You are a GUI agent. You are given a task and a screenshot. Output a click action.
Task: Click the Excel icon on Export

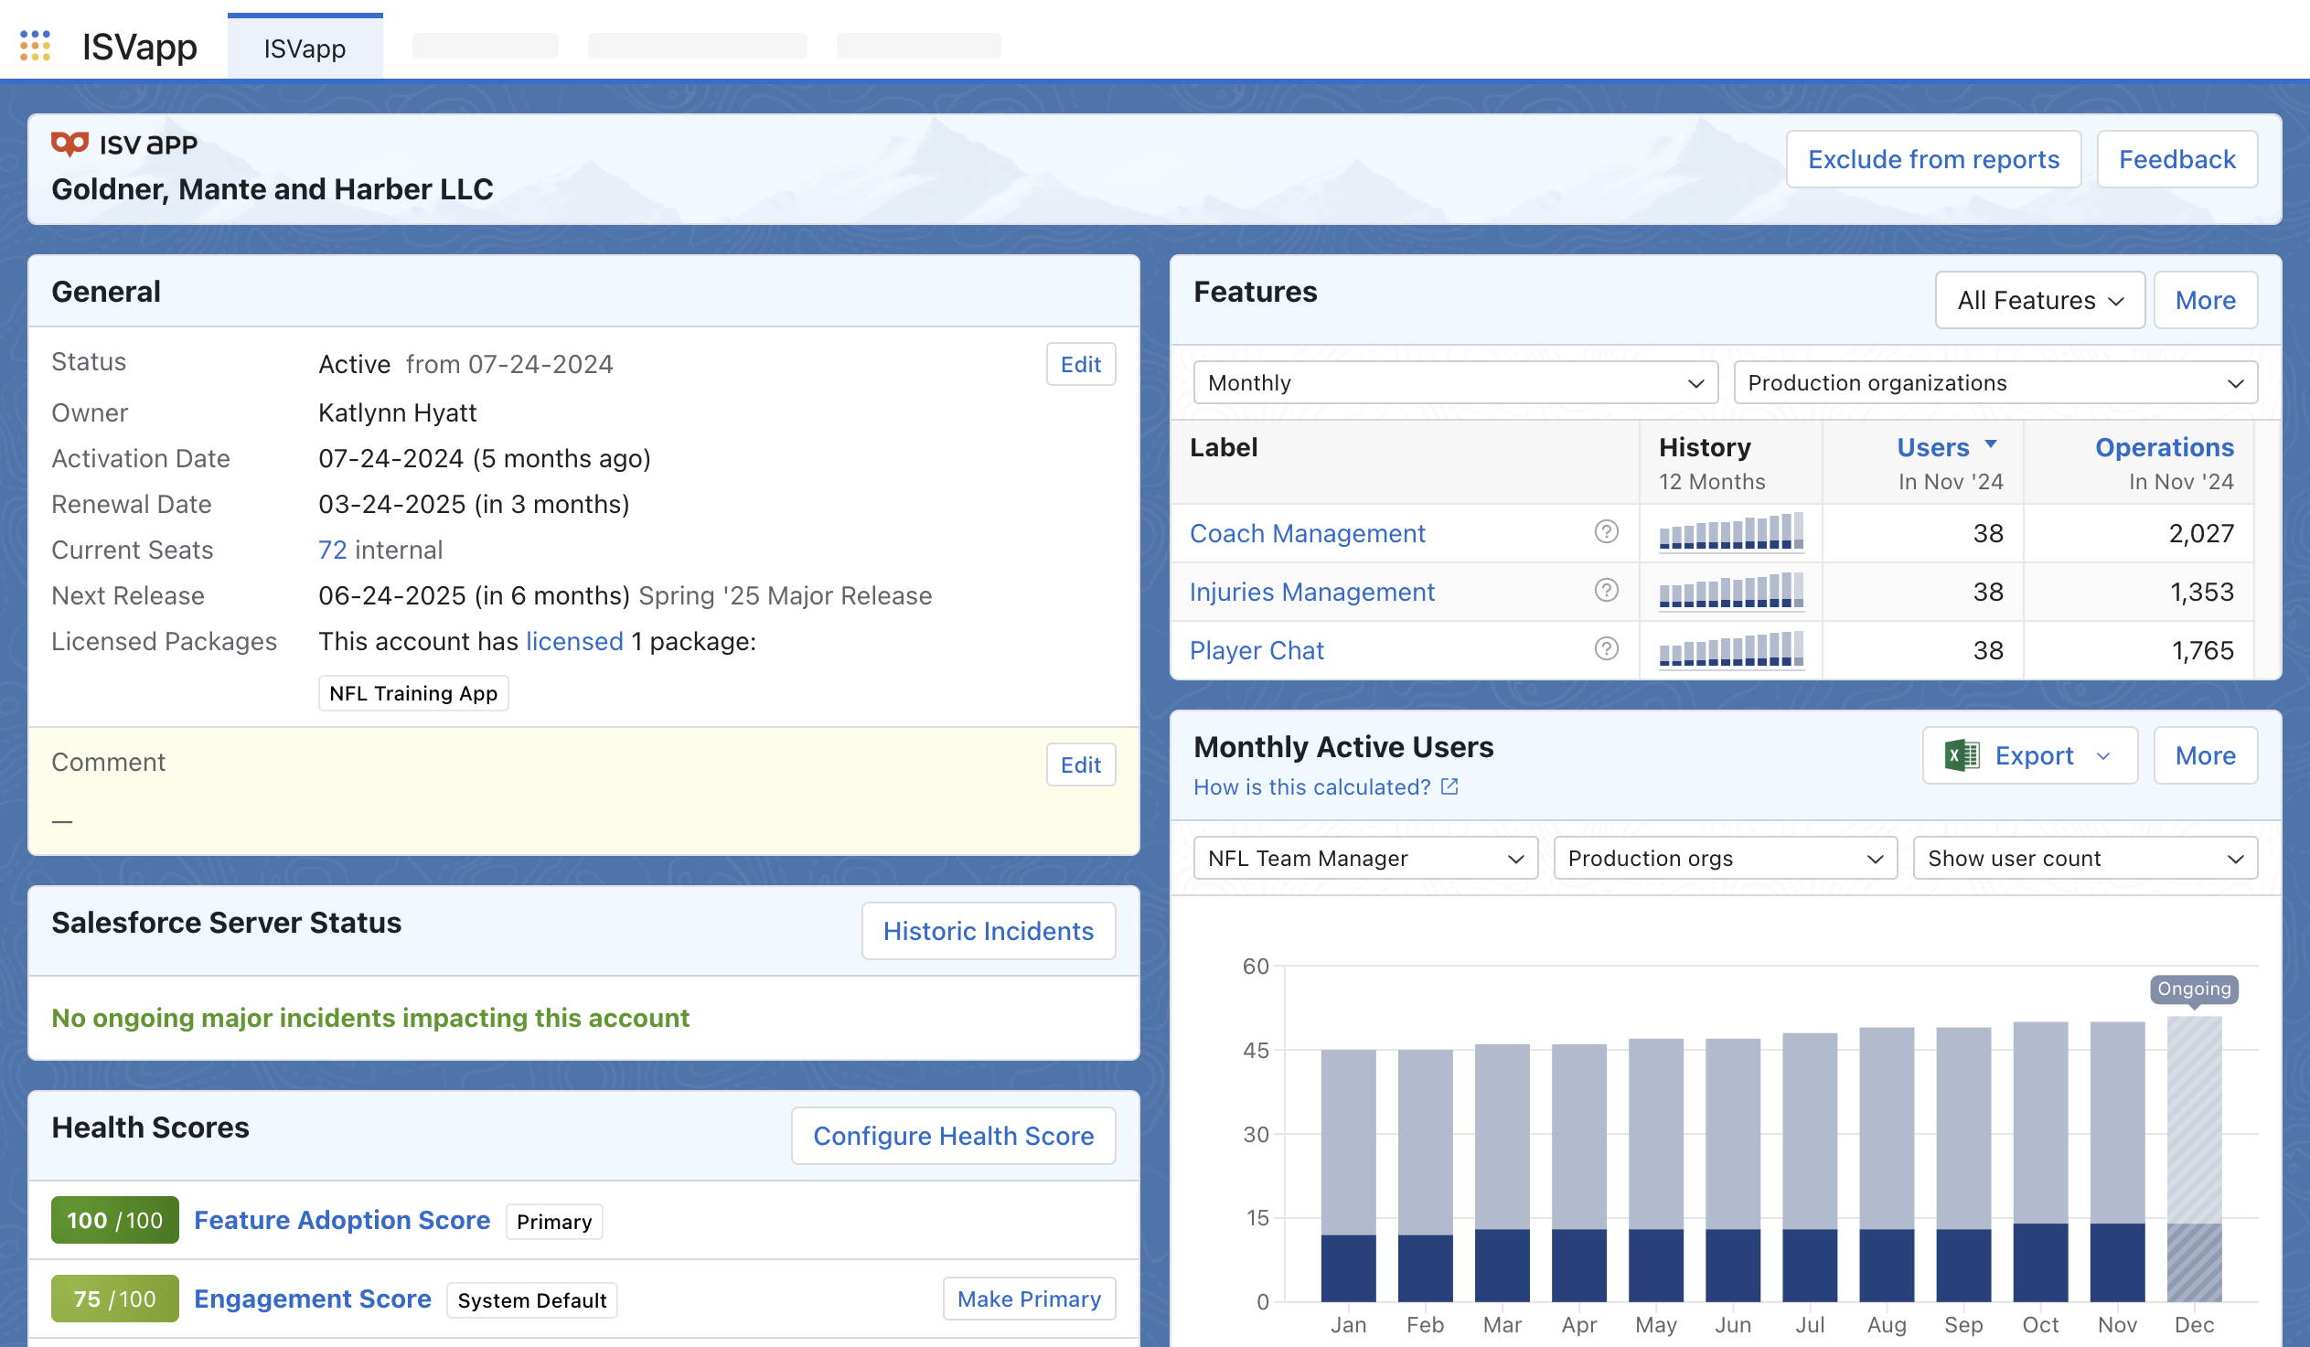coord(1962,756)
